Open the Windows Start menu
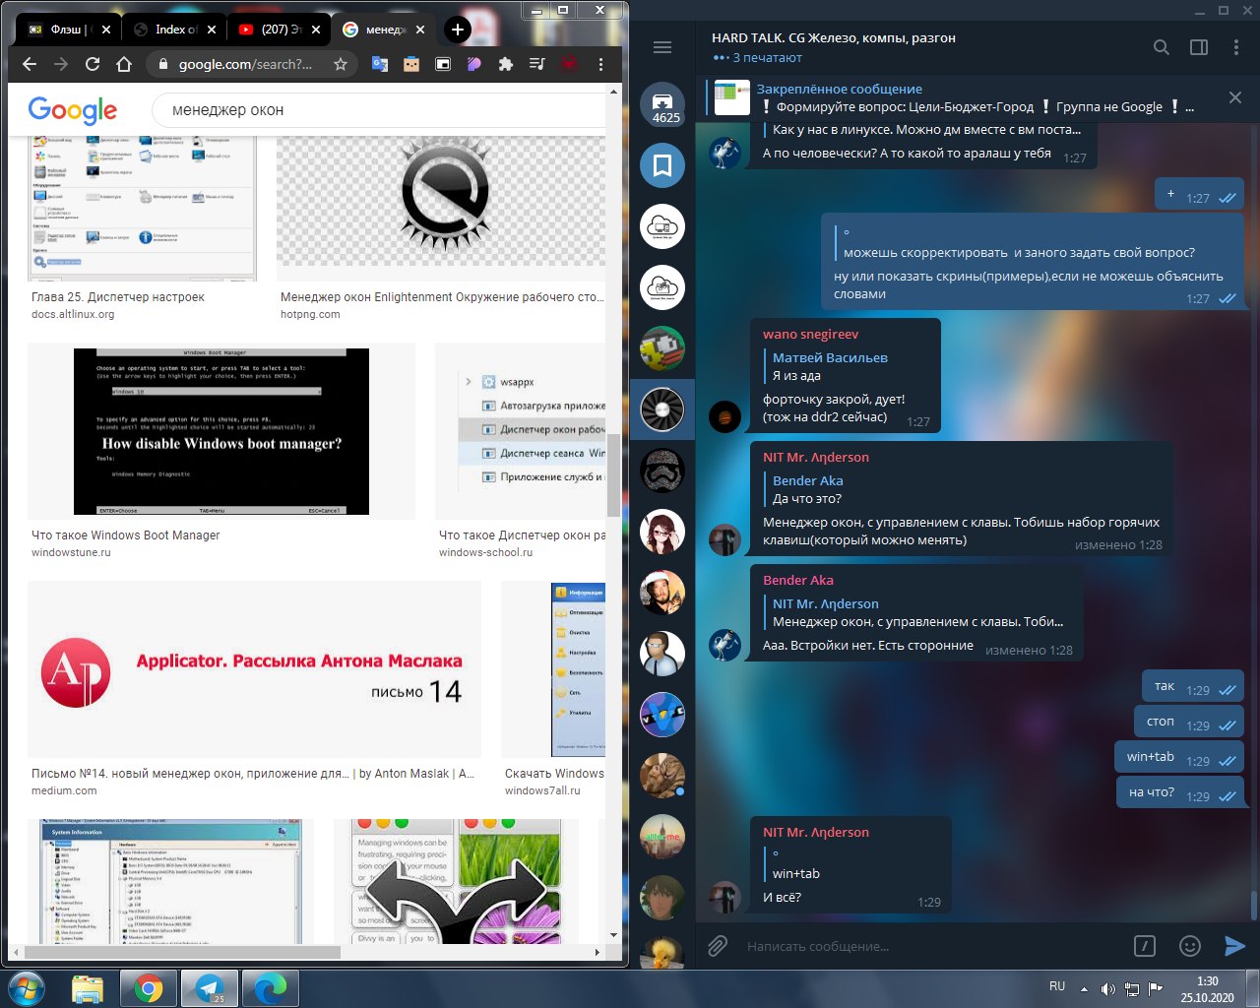The width and height of the screenshot is (1260, 1008). tap(25, 987)
